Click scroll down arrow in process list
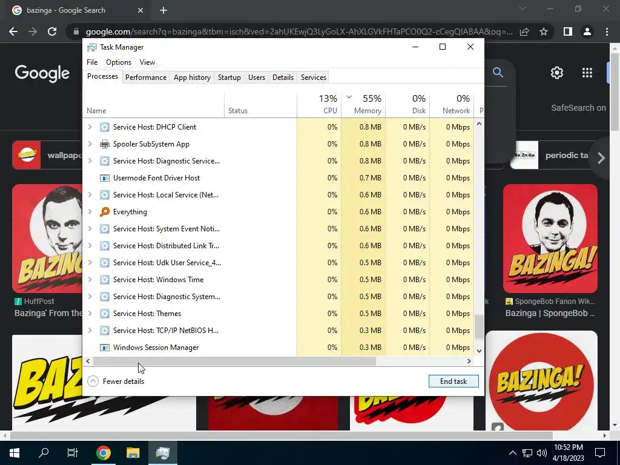 coord(479,351)
